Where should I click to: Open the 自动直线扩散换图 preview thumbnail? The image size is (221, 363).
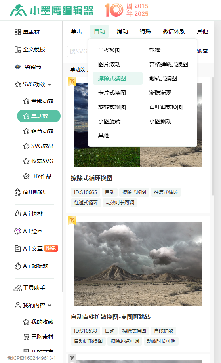137,264
